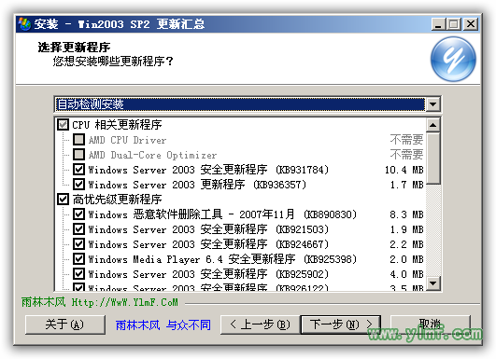
Task: Select the CPU 相关更新程序 group label
Action: tap(117, 124)
